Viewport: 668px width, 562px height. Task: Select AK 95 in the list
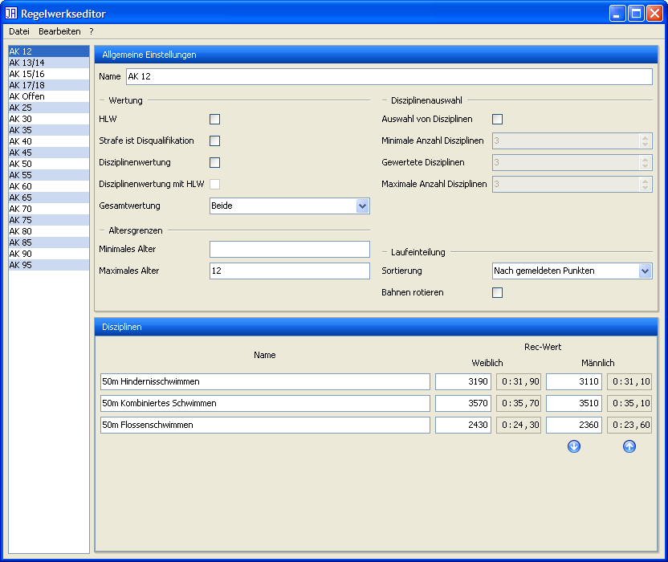pos(49,265)
